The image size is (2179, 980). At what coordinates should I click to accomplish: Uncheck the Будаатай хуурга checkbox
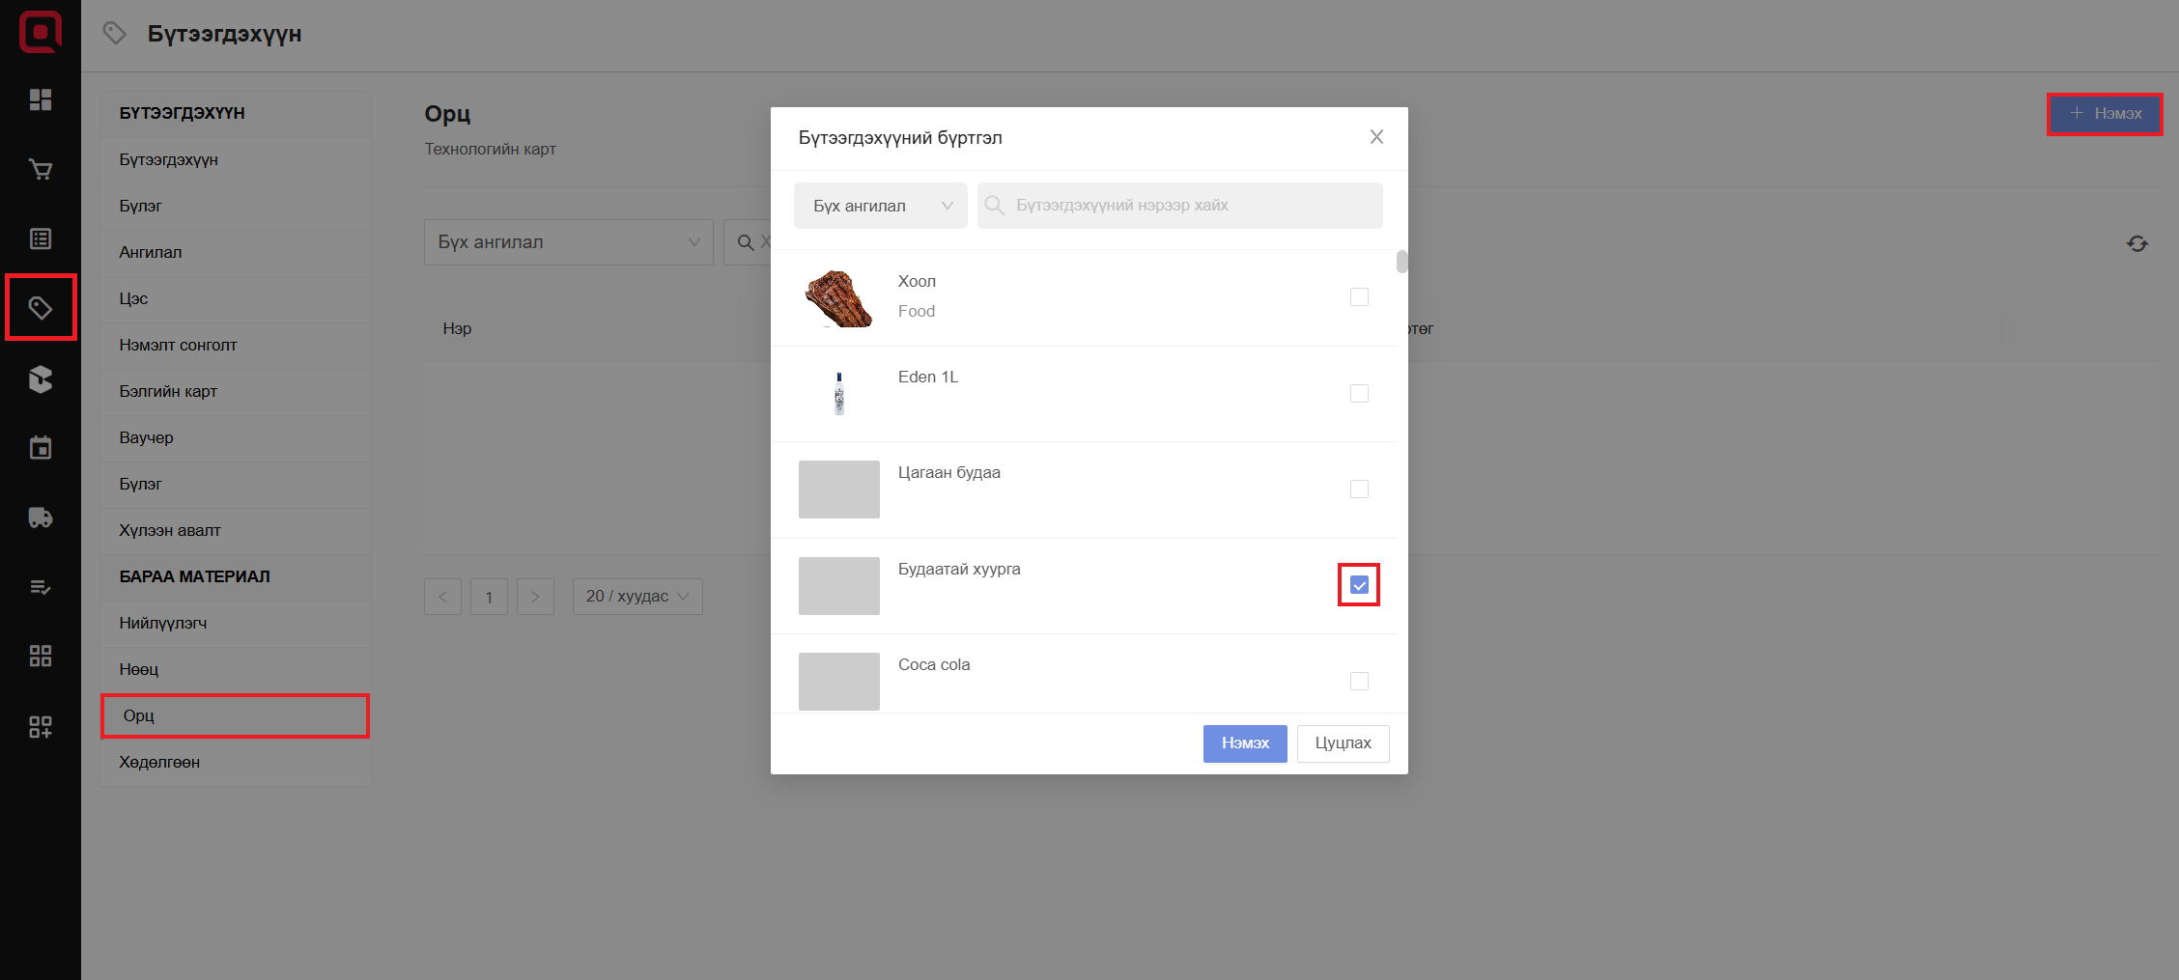click(x=1359, y=585)
